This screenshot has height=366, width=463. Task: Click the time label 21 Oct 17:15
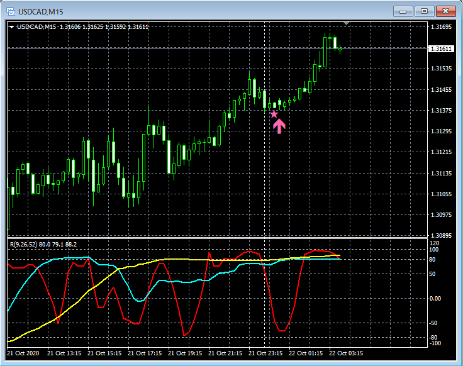coord(145,353)
